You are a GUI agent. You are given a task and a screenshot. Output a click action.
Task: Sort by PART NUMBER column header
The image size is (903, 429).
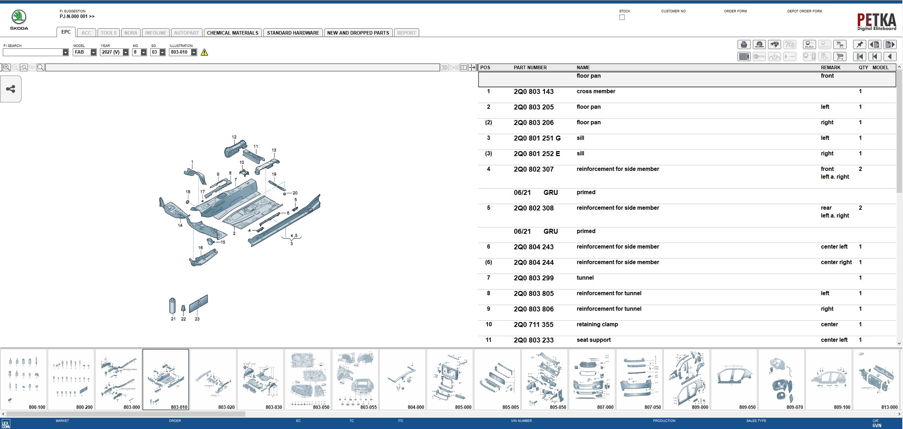530,67
